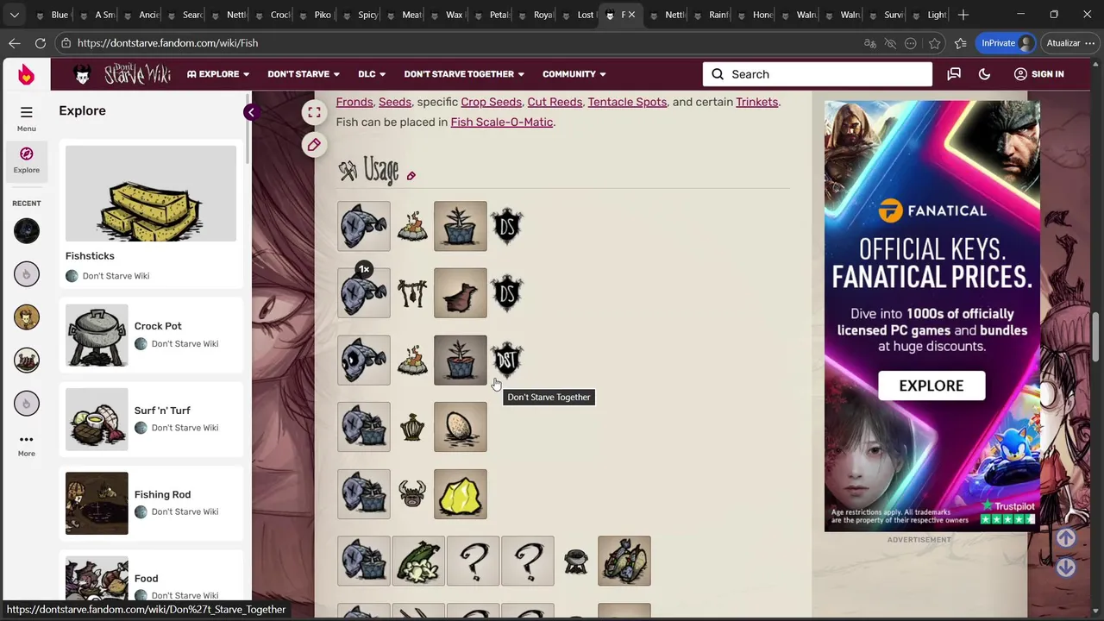This screenshot has width=1104, height=621.
Task: Expand the DLC dropdown menu
Action: (372, 74)
